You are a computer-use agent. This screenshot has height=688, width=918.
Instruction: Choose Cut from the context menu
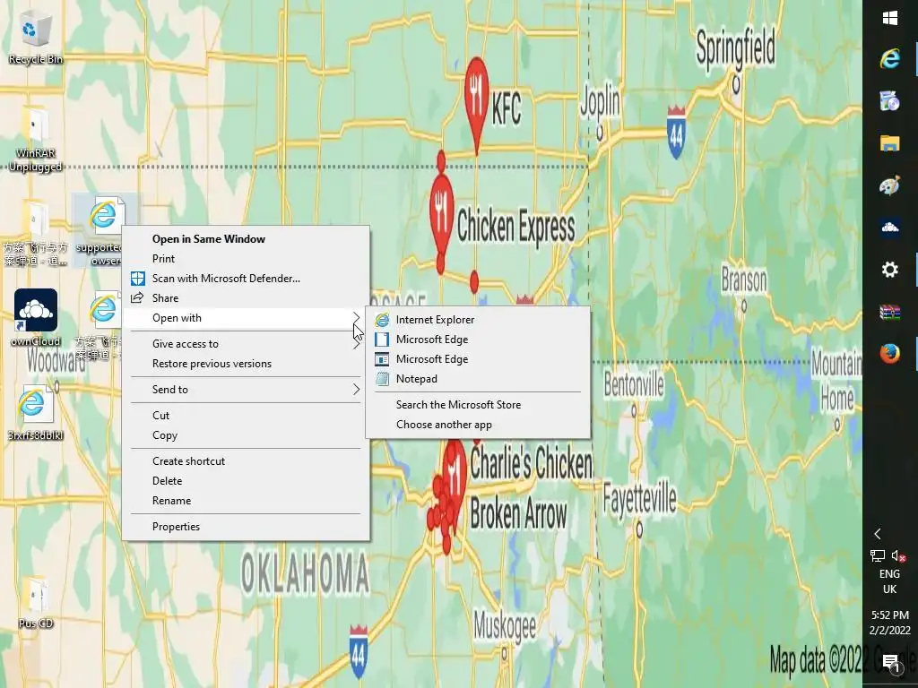pyautogui.click(x=246, y=416)
